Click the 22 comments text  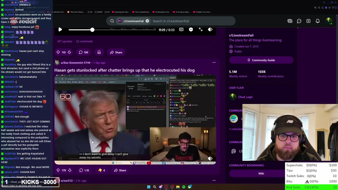(84, 41)
